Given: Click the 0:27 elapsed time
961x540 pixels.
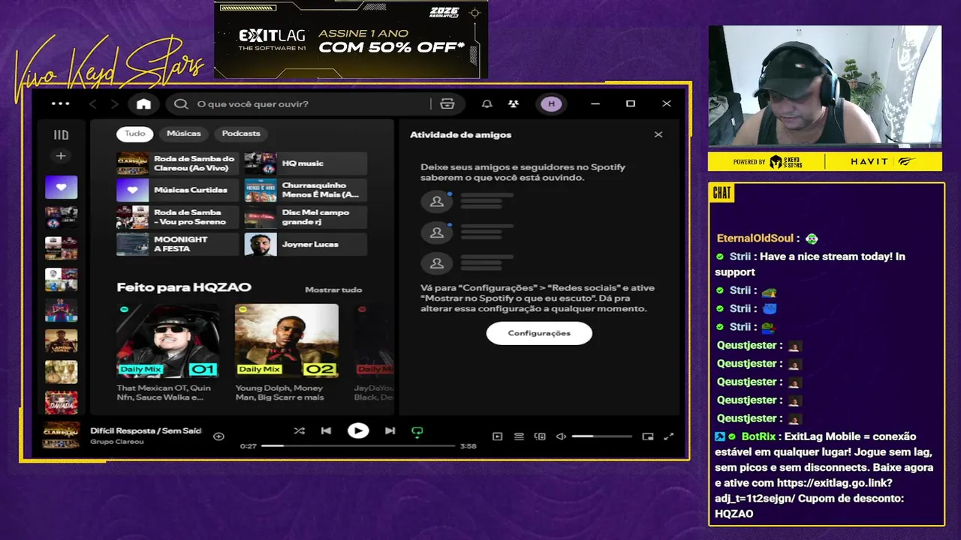Looking at the screenshot, I should (x=248, y=446).
